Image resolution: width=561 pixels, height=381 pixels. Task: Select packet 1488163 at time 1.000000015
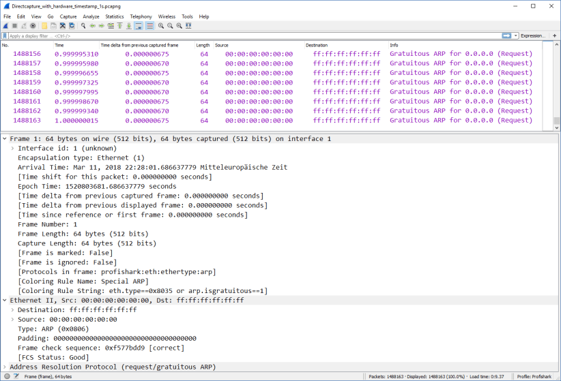(272, 121)
